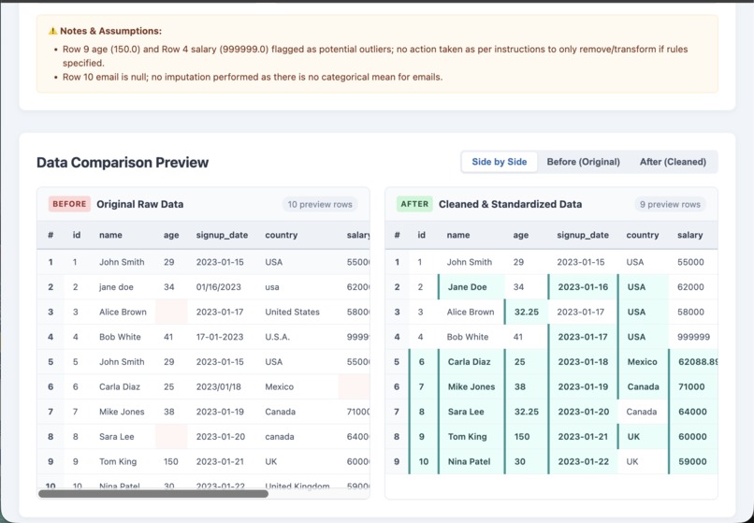Click age '32.25' in Alice Brown's After row

click(526, 312)
